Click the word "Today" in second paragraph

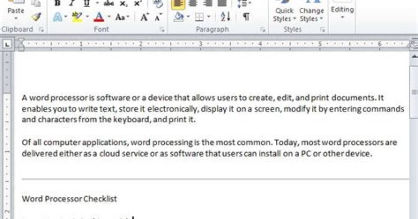tap(287, 143)
